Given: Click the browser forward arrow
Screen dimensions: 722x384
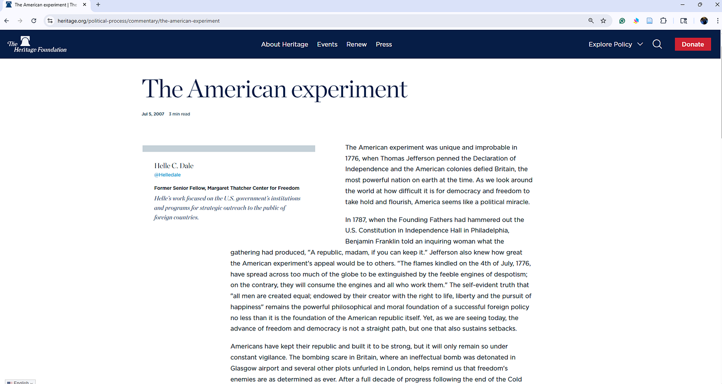Looking at the screenshot, I should [20, 21].
